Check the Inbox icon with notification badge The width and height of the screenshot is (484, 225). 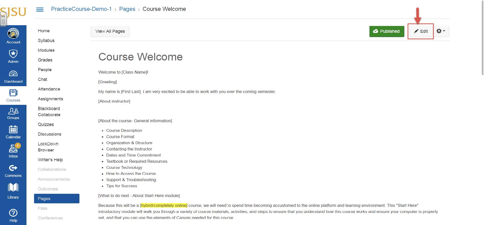(x=13, y=149)
